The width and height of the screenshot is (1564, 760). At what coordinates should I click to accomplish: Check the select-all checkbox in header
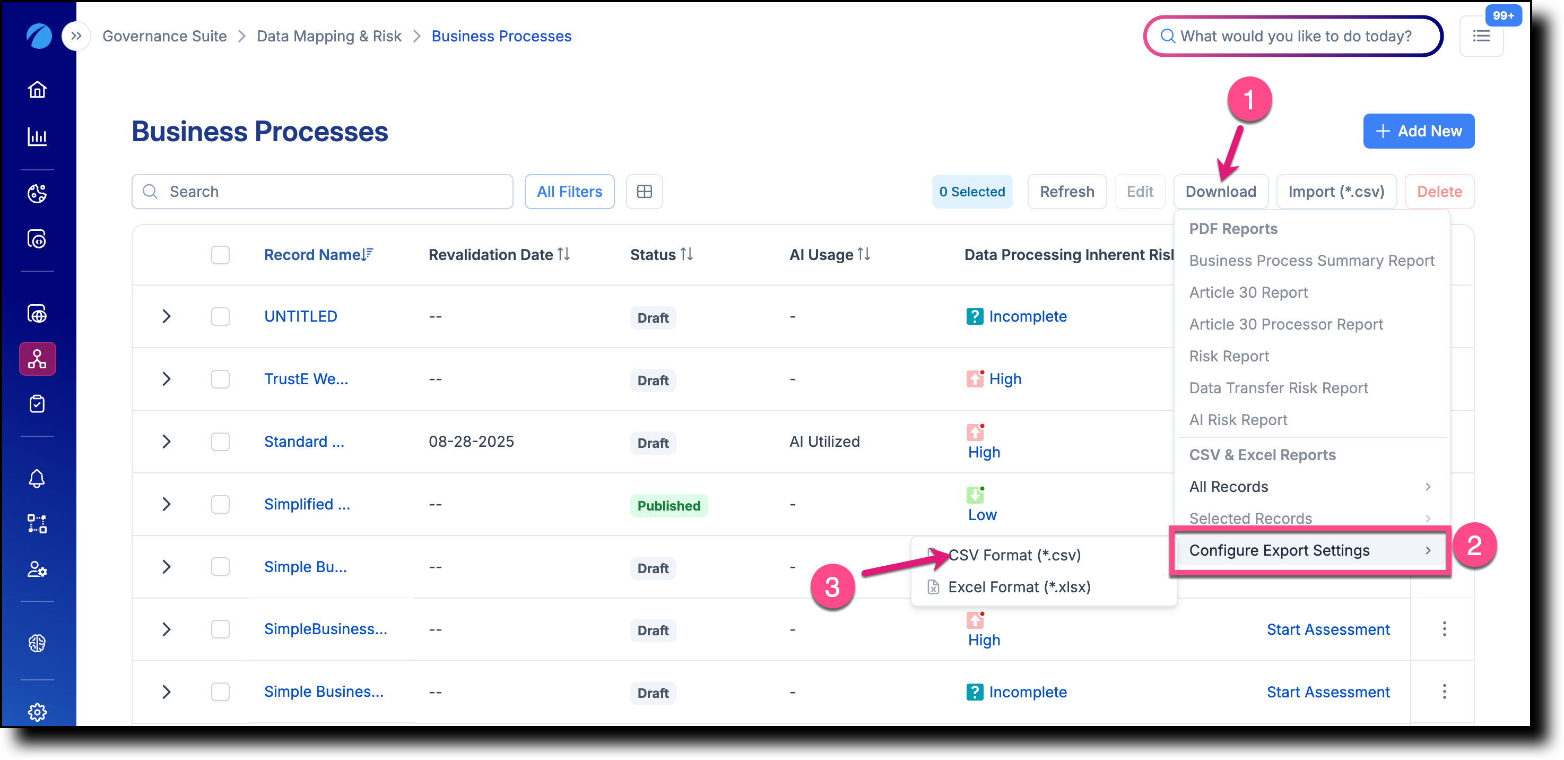(x=220, y=255)
